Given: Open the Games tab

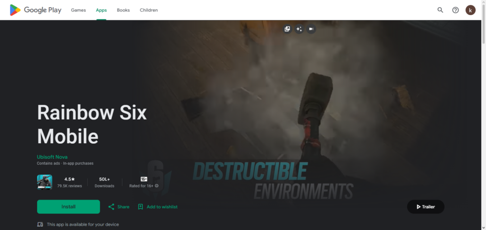Looking at the screenshot, I should coord(78,10).
